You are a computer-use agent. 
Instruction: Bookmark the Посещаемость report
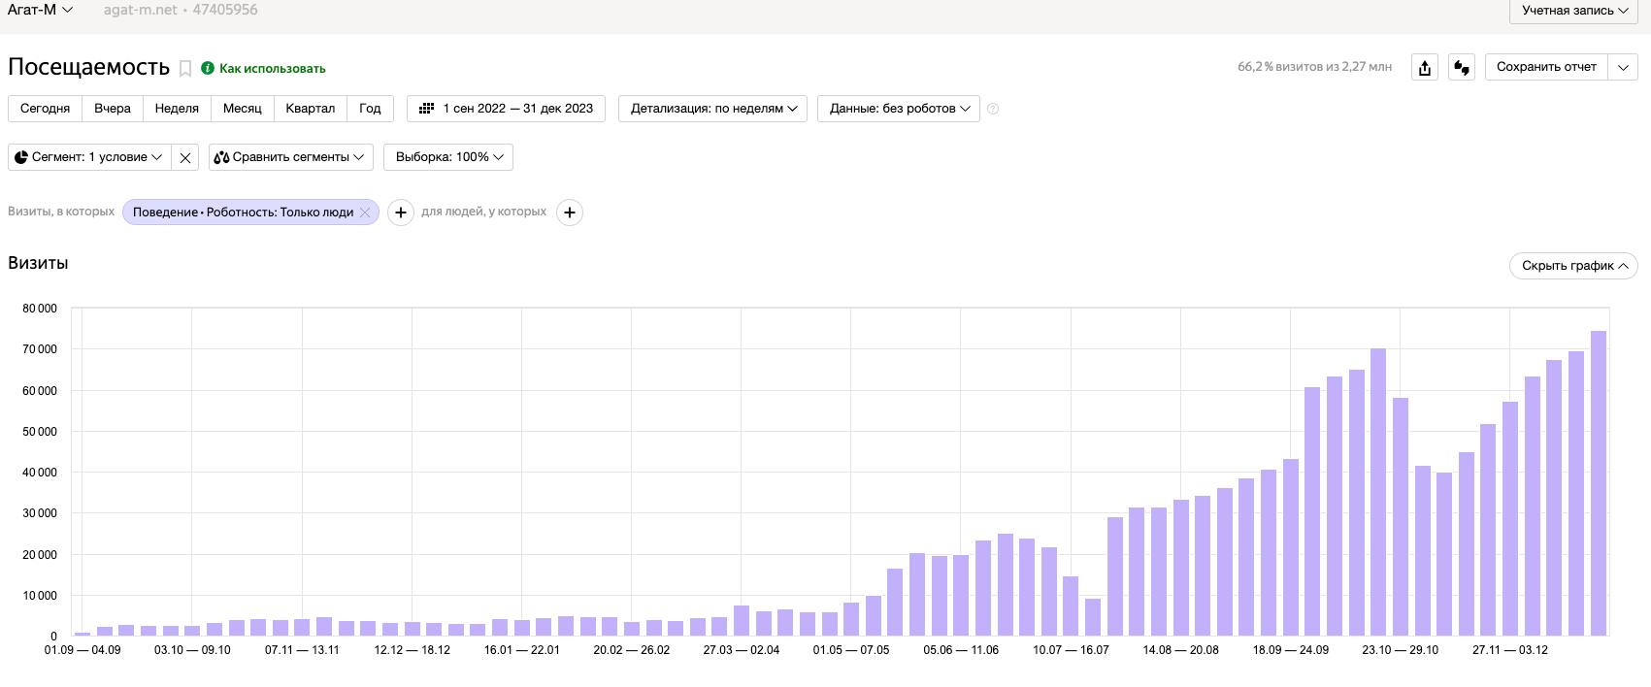[185, 69]
